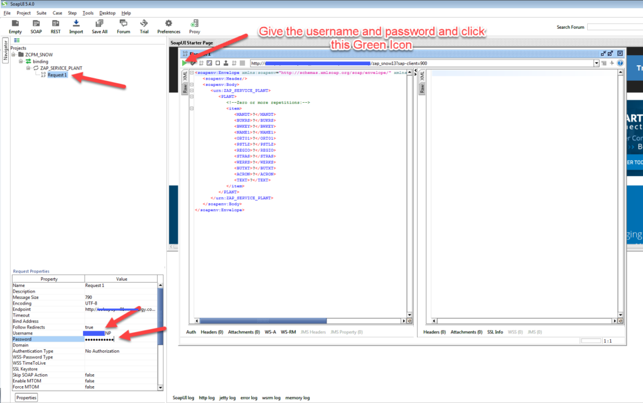
Task: Fold the urn:ZAP_SERVICE_PLANT XML element
Action: tap(192, 90)
